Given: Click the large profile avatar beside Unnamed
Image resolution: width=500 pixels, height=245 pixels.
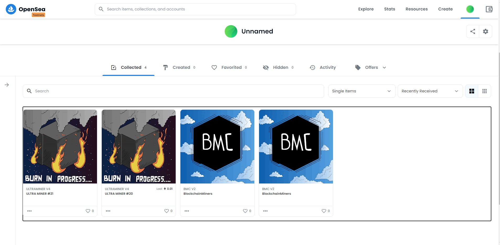Looking at the screenshot, I should (231, 31).
